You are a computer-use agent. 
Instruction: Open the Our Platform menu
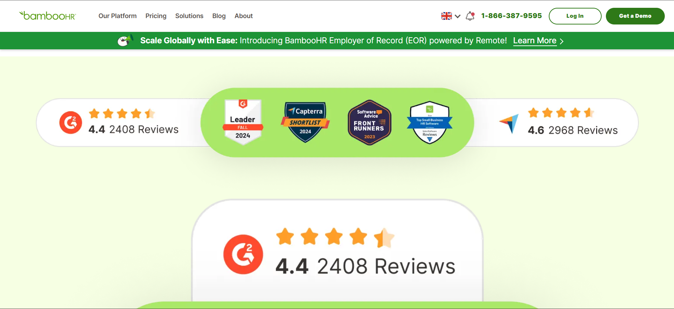pos(117,16)
